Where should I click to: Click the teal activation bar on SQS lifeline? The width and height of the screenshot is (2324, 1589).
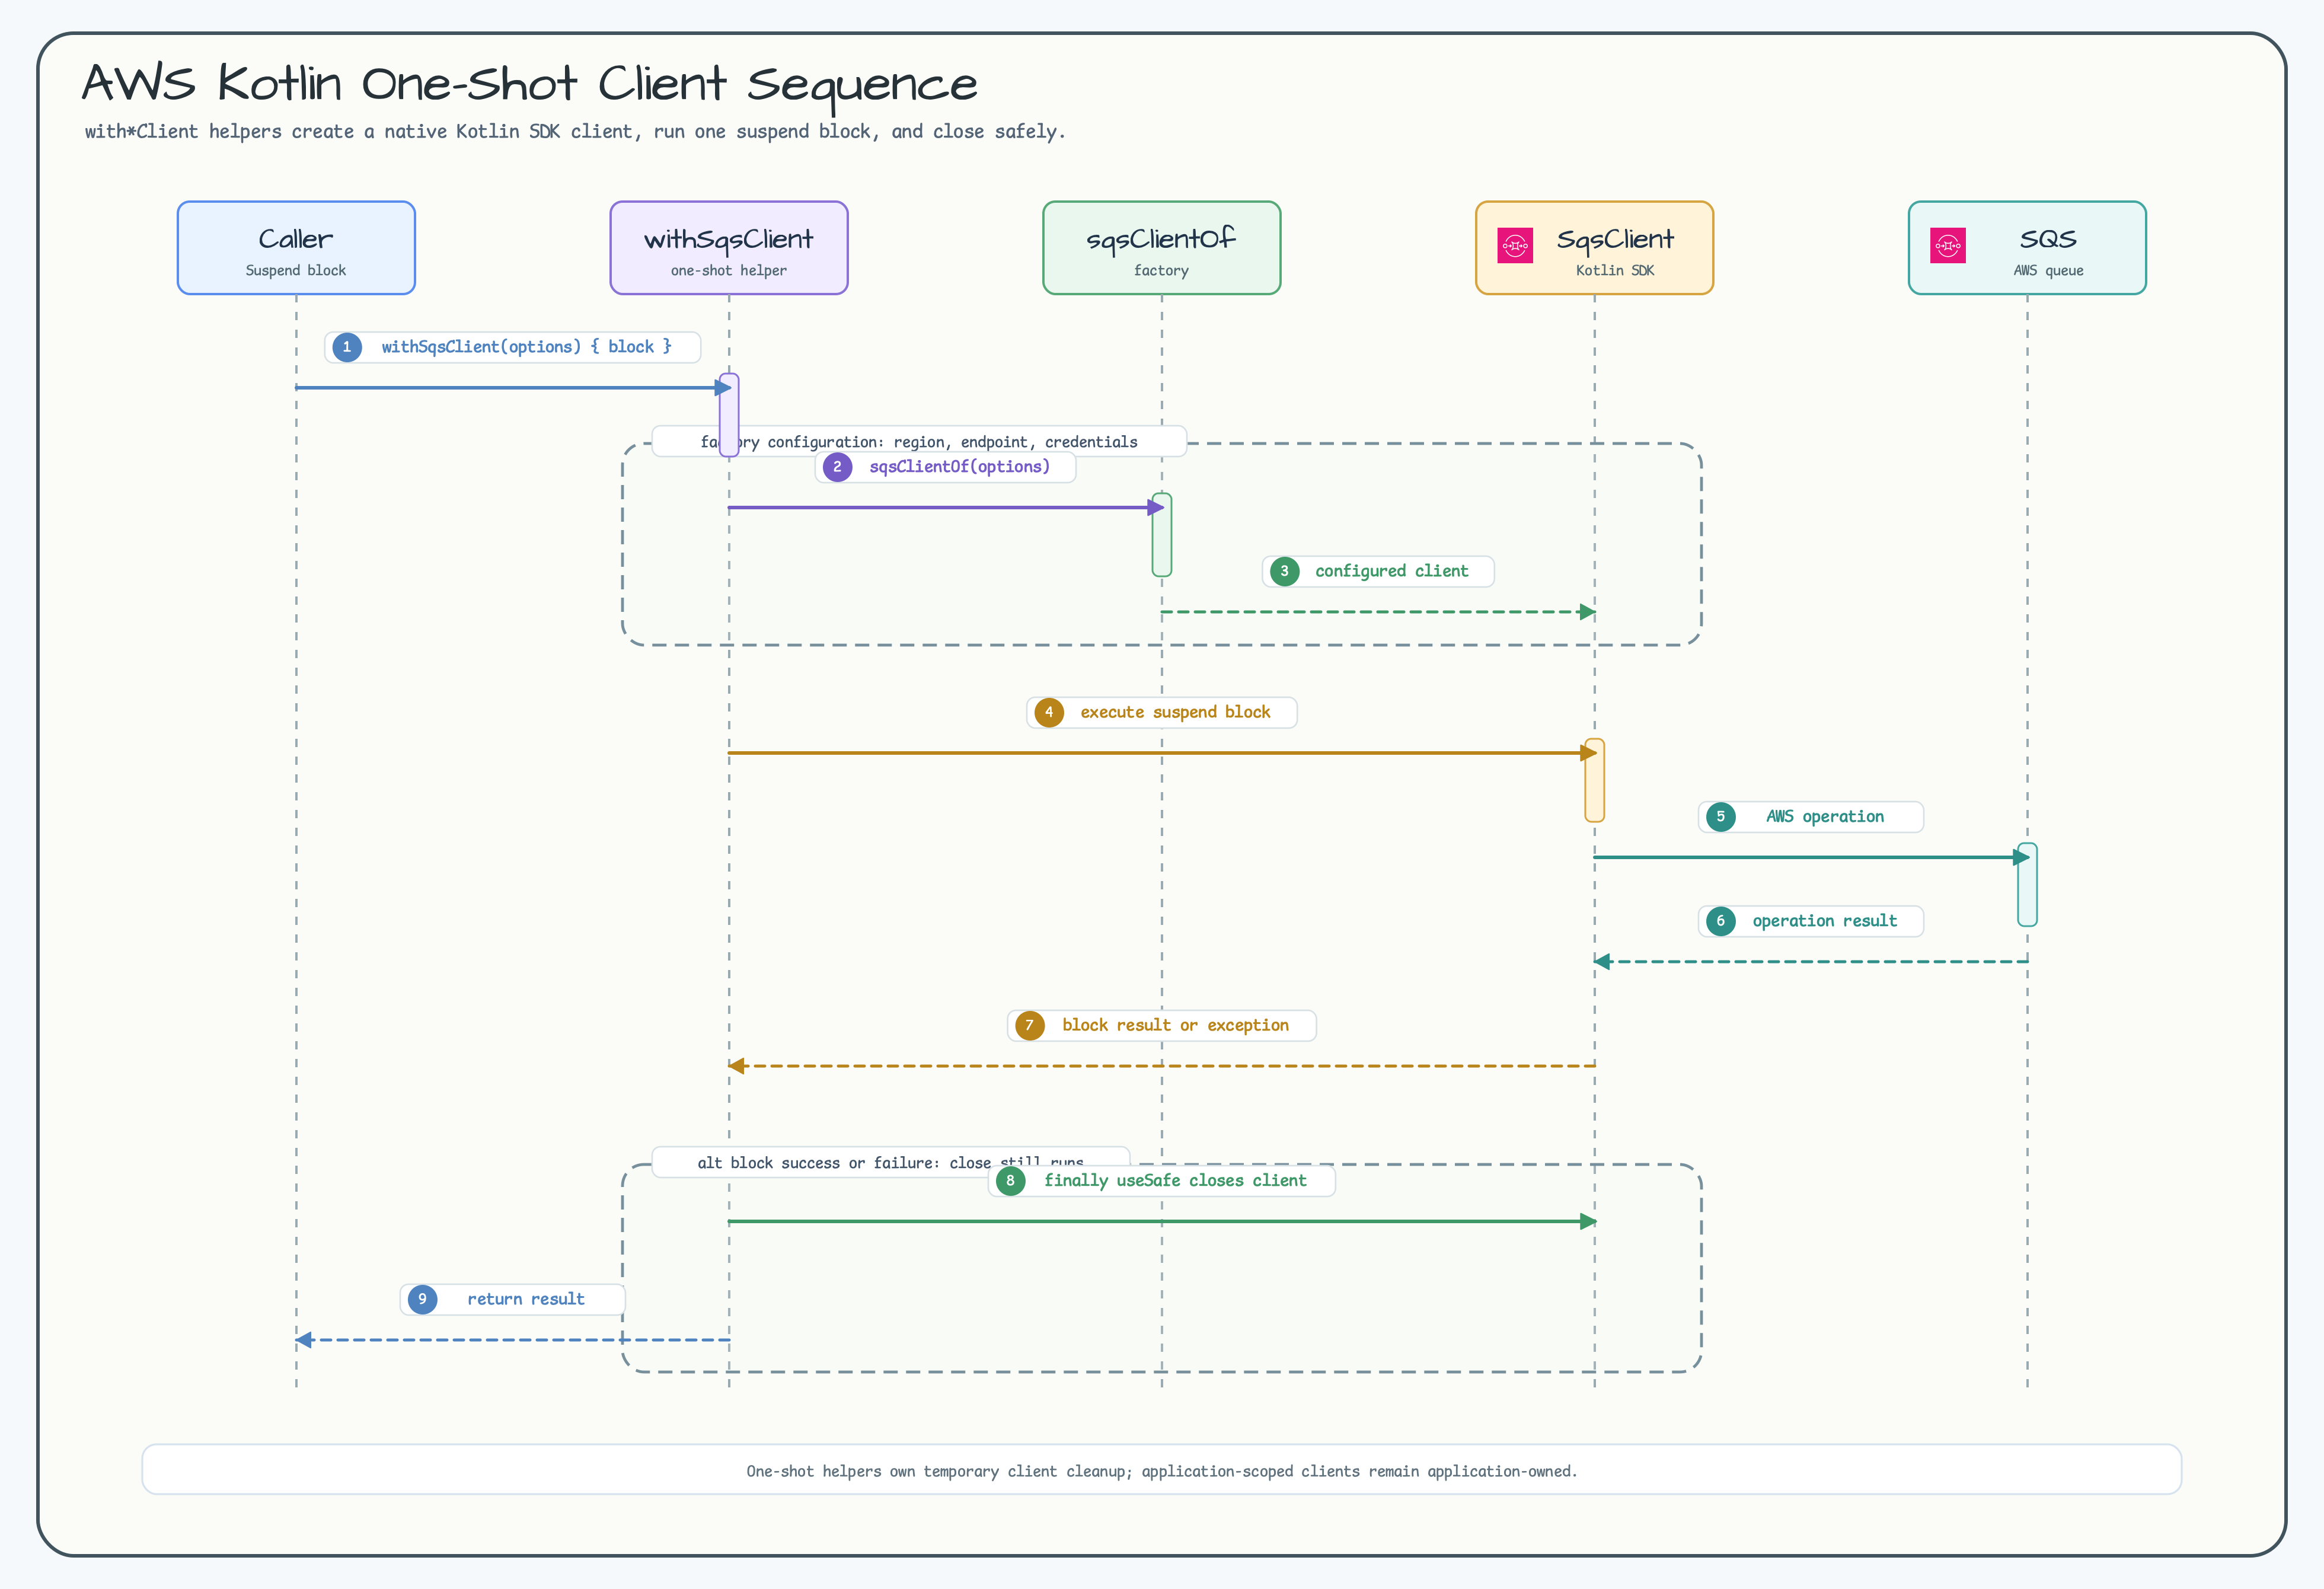point(2027,885)
